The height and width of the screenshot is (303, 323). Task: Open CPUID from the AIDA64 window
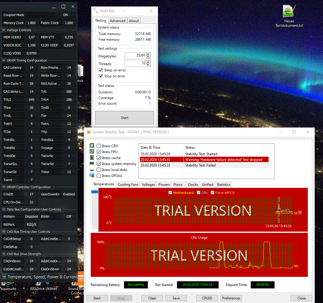tap(207, 298)
